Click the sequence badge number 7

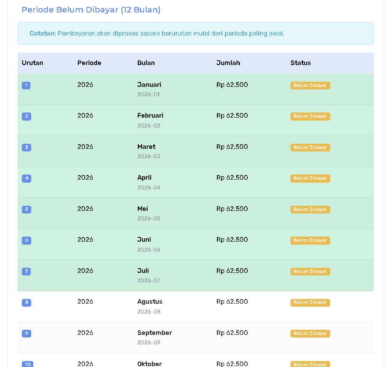click(26, 272)
